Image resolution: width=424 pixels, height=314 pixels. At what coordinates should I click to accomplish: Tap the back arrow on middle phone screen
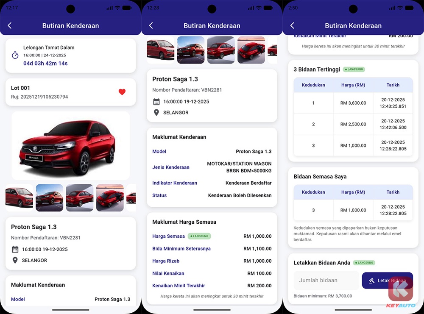(x=151, y=26)
